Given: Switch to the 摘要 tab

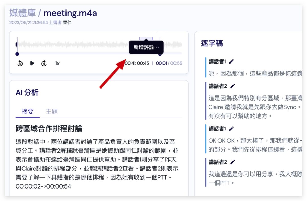Looking at the screenshot, I should click(28, 111).
